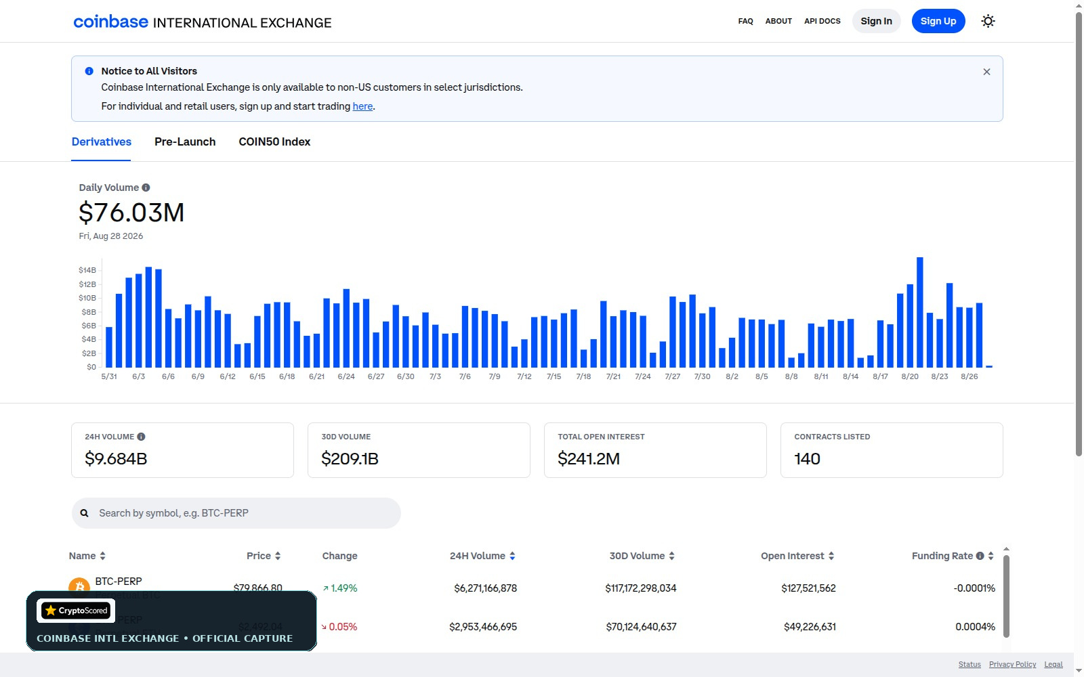Image resolution: width=1084 pixels, height=677 pixels.
Task: Toggle the light/dark theme sun icon
Action: click(988, 21)
